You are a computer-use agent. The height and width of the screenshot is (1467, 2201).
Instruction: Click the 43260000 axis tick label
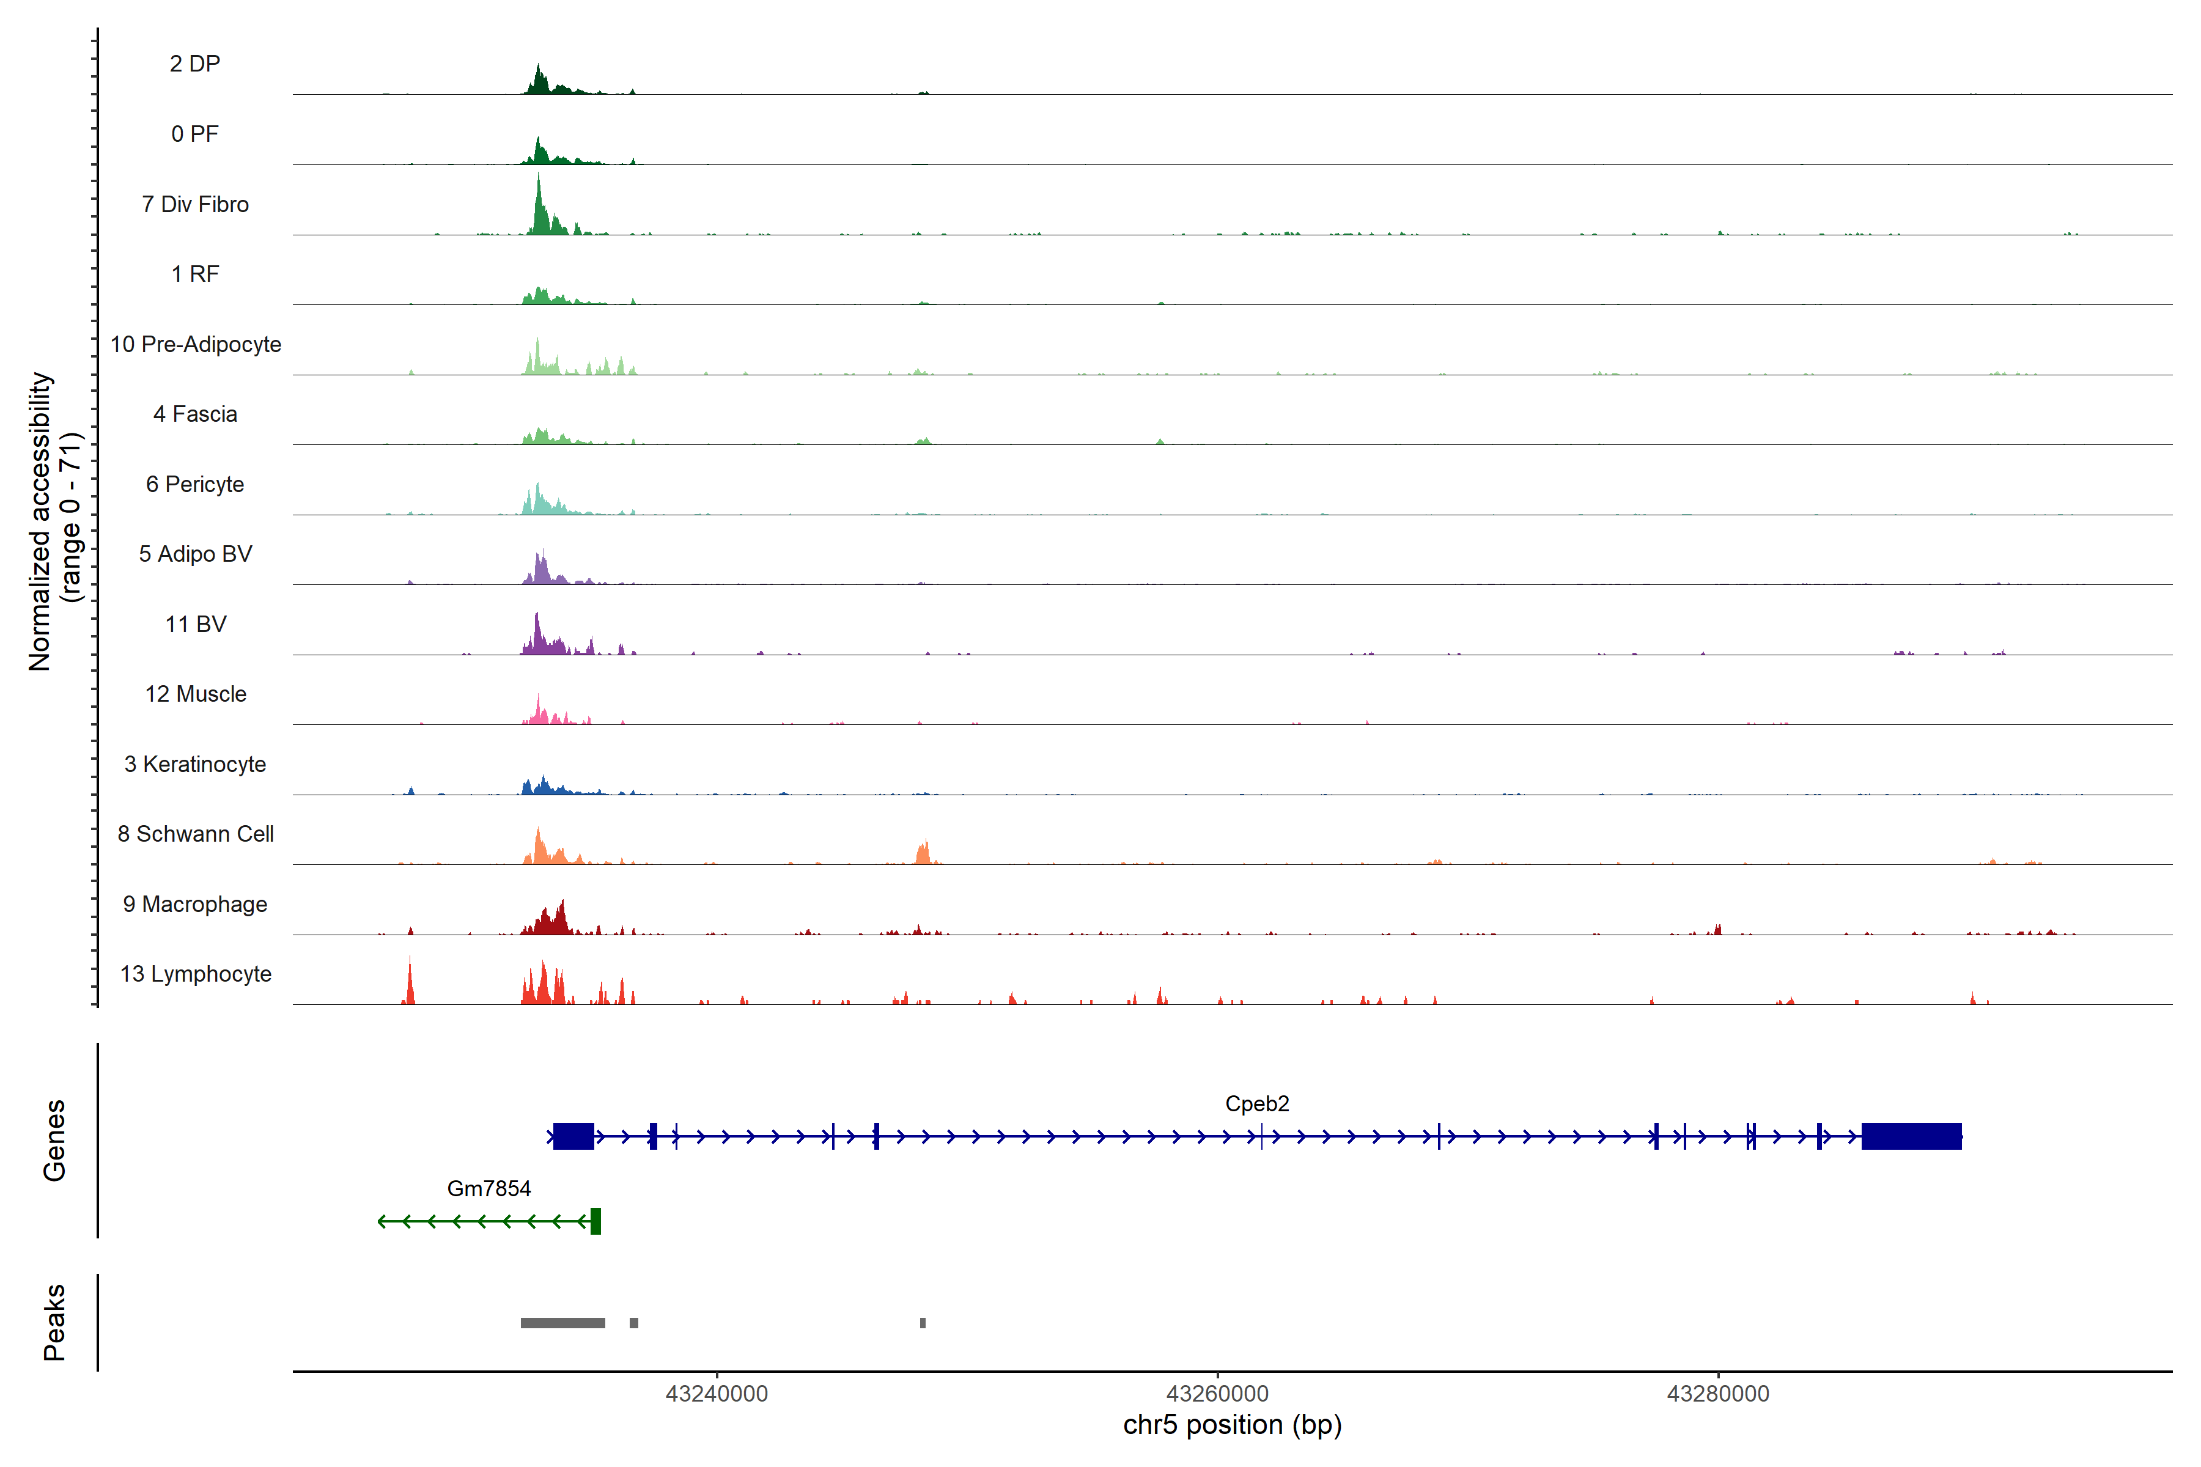(1217, 1393)
